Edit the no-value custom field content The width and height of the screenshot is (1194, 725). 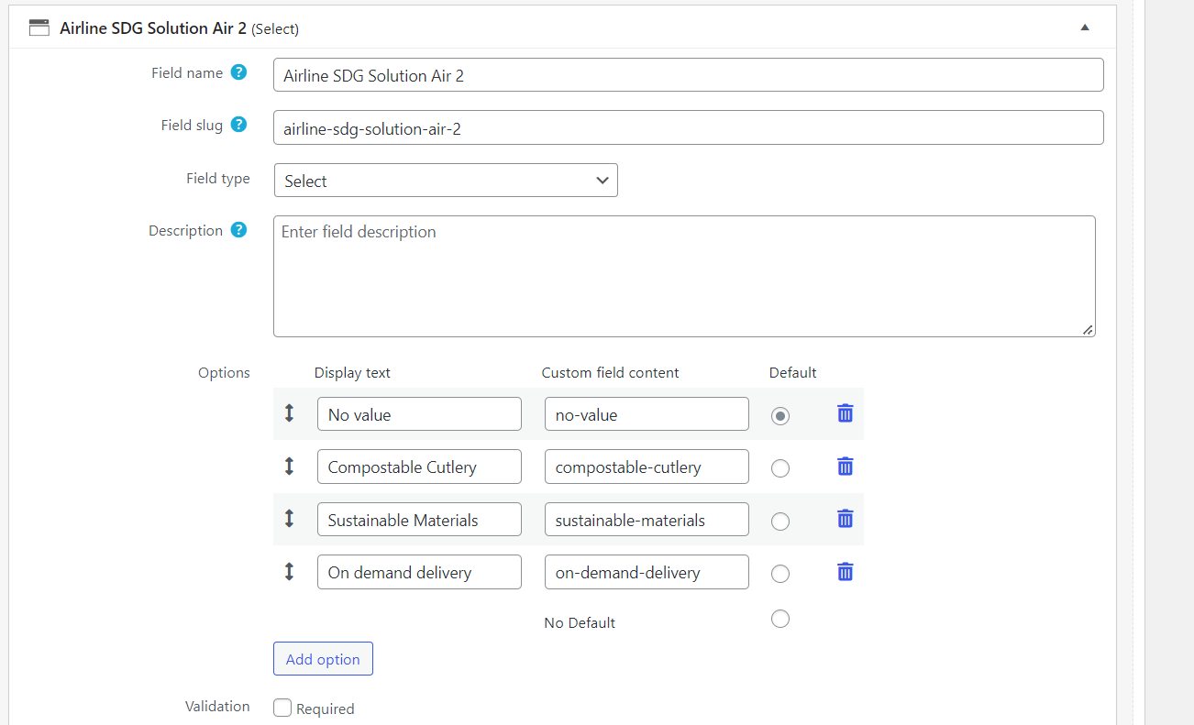(x=647, y=414)
